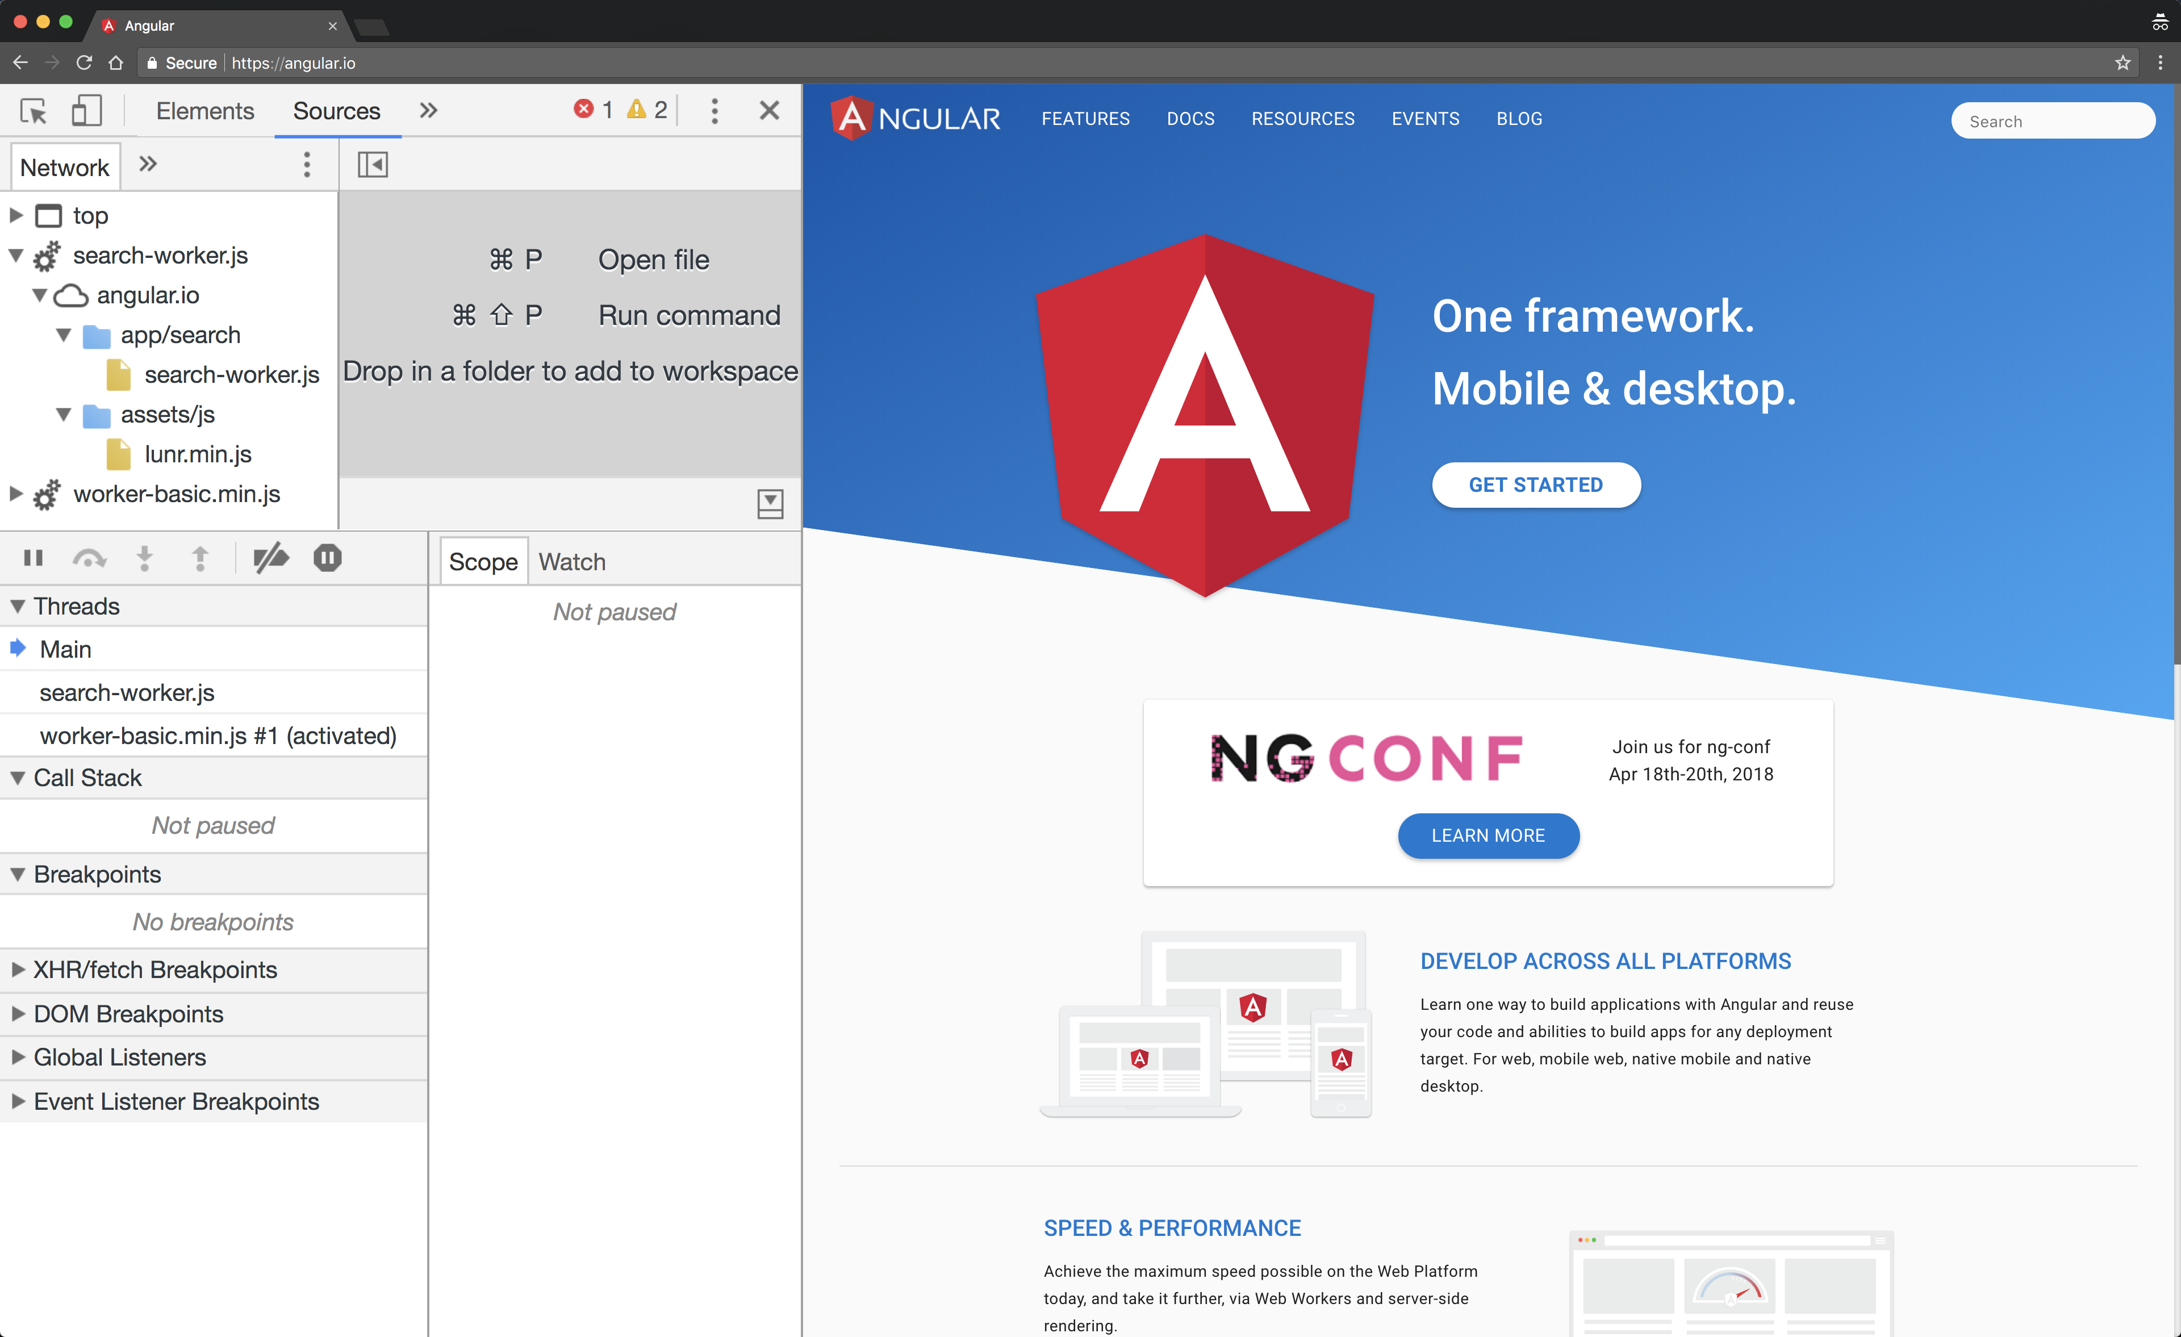
Task: Click the step over function icon
Action: [x=89, y=558]
